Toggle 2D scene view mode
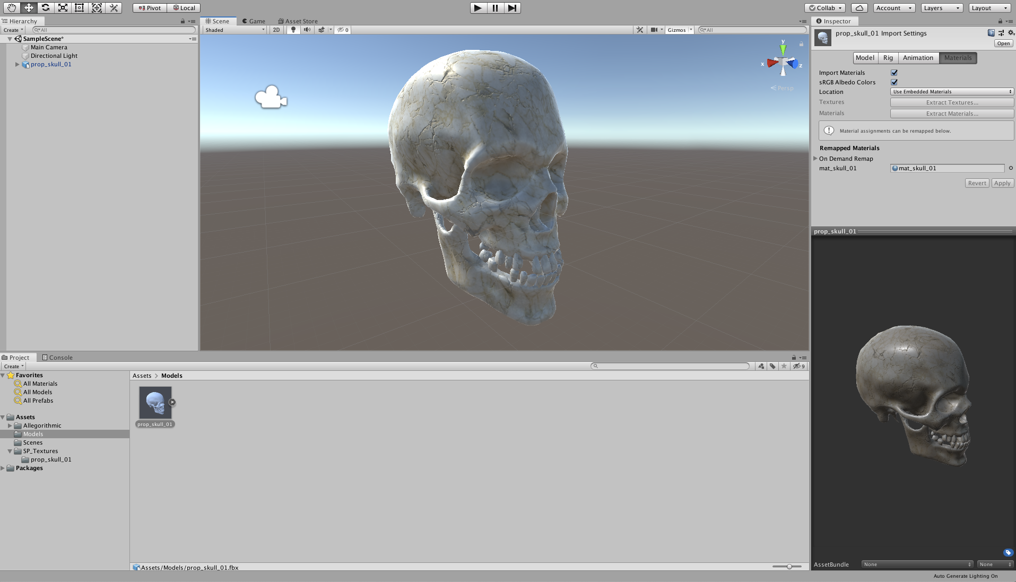Screen dimensions: 1016x582 (276, 30)
